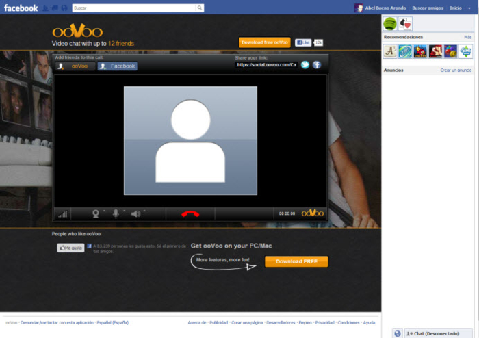Screen dimensions: 479x338
Task: Click the ooVoo footer link
Action: [12, 323]
